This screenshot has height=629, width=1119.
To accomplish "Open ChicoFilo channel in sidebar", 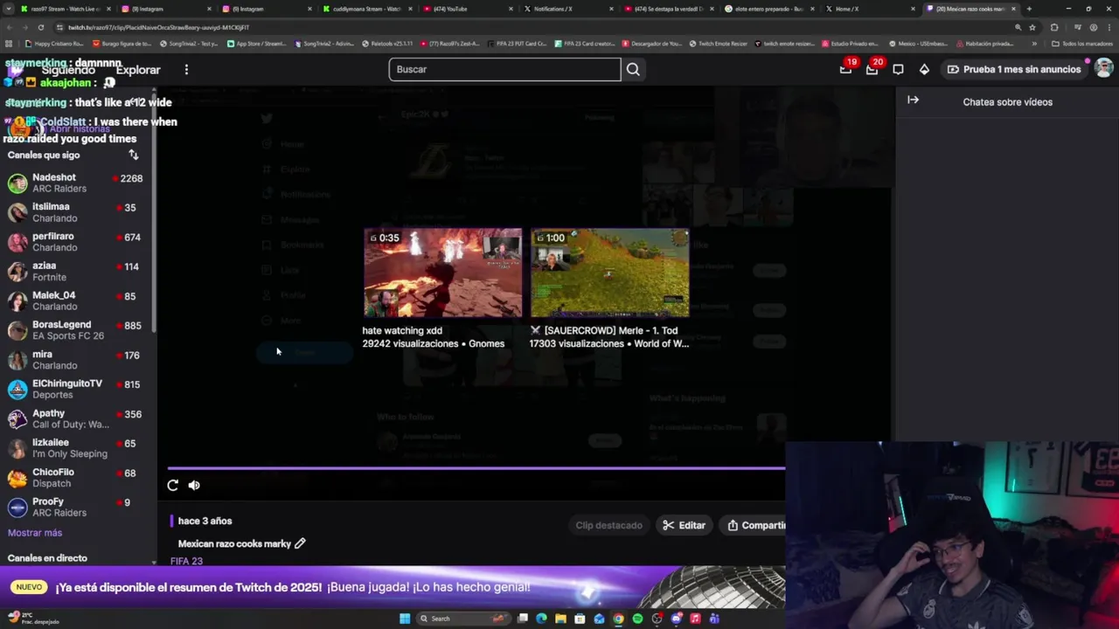I will coord(76,478).
